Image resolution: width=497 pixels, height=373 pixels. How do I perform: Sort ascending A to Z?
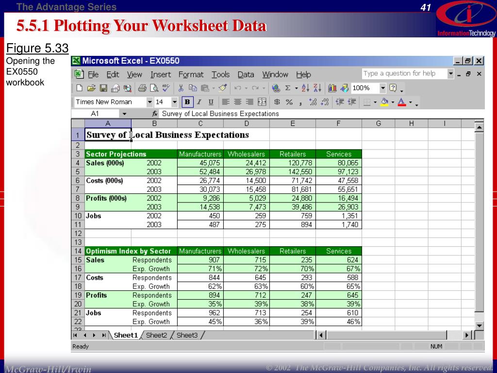click(305, 88)
